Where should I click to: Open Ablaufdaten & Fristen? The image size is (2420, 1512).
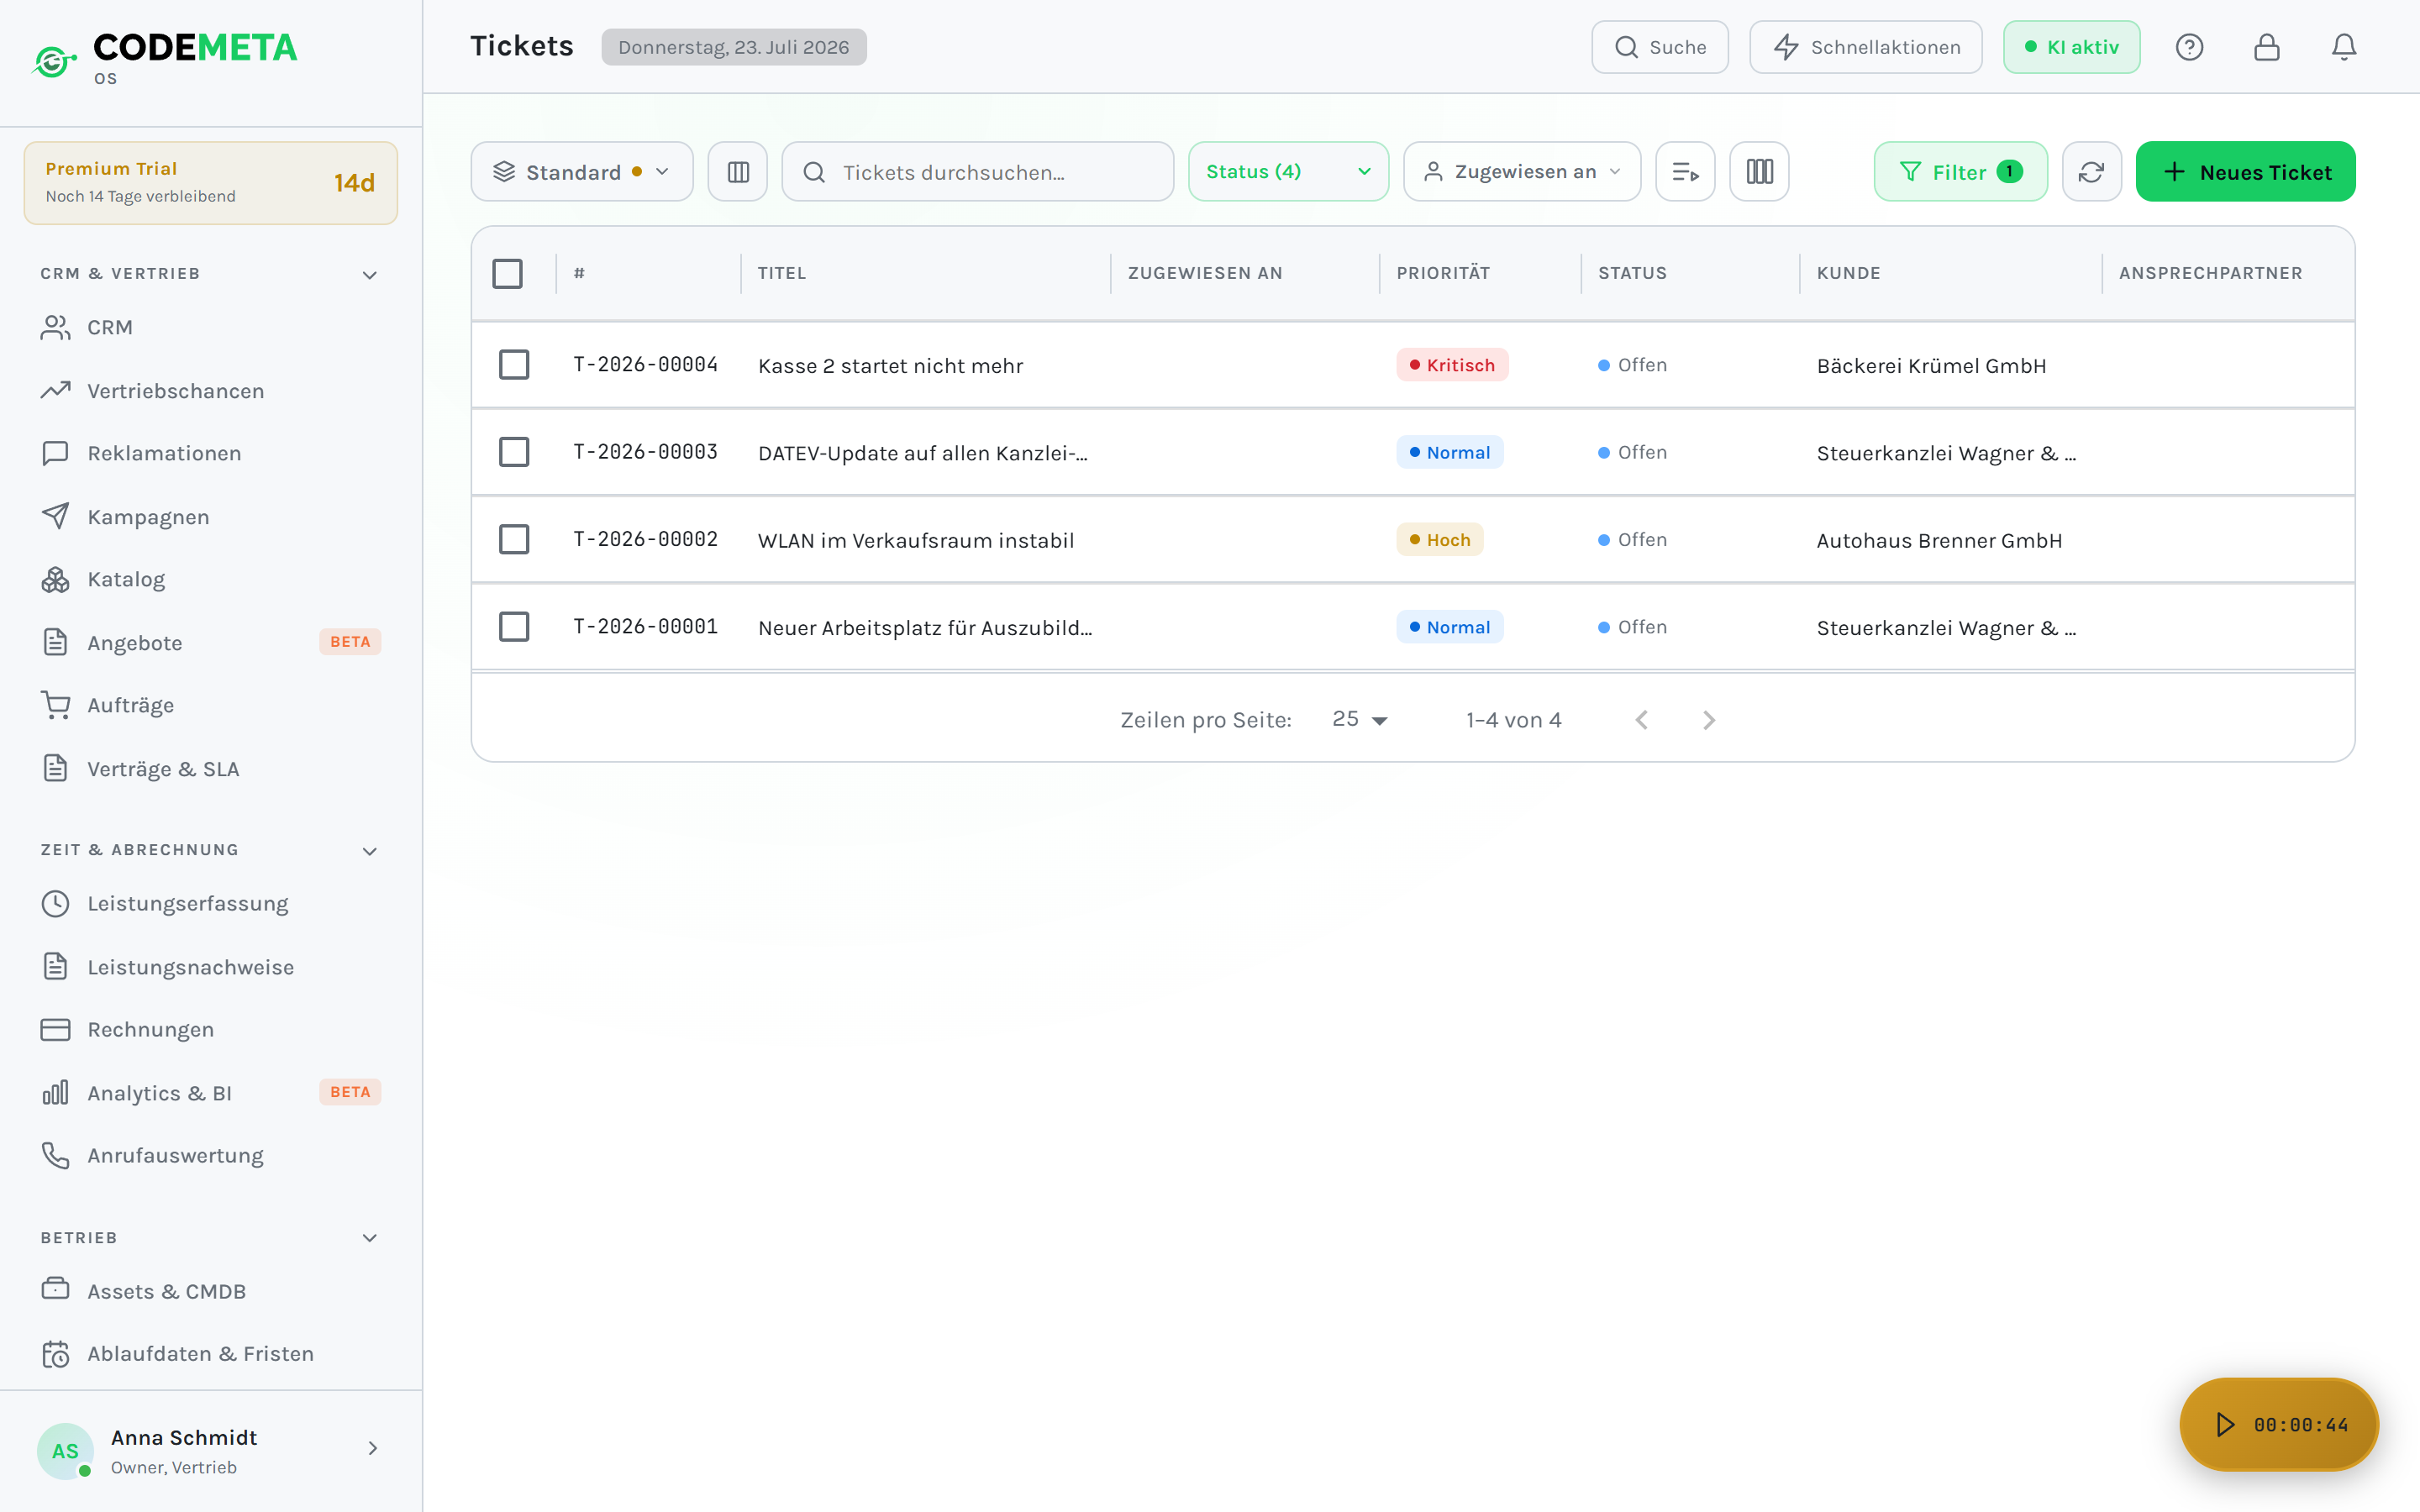pos(210,1353)
